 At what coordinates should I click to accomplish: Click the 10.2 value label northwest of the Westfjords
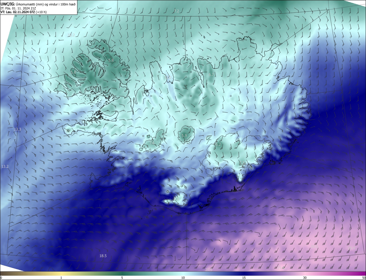click(x=71, y=35)
